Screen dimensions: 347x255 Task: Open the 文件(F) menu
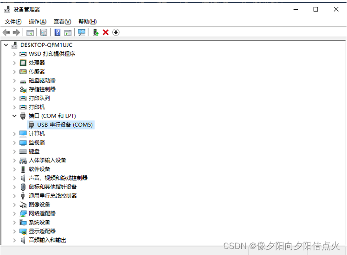pyautogui.click(x=13, y=22)
